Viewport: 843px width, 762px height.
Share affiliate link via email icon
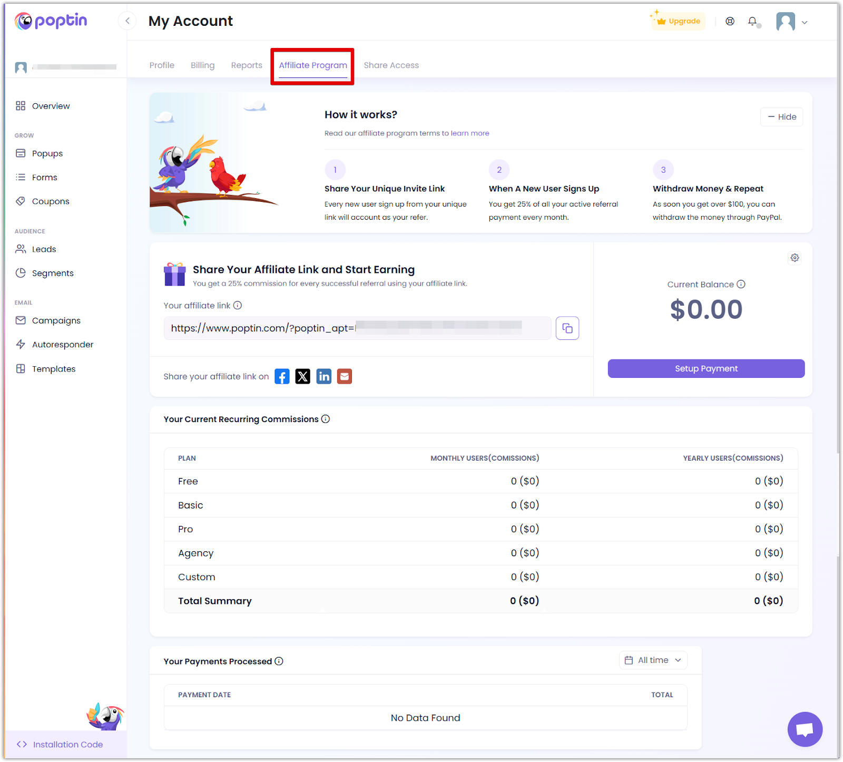[x=344, y=376]
